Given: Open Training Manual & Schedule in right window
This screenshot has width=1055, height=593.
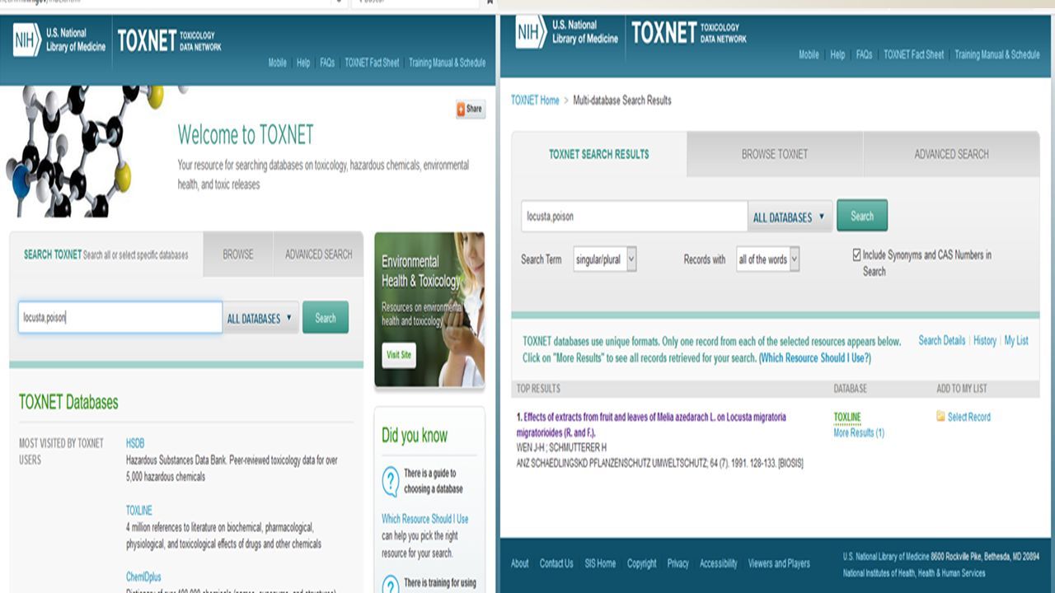Looking at the screenshot, I should tap(997, 54).
